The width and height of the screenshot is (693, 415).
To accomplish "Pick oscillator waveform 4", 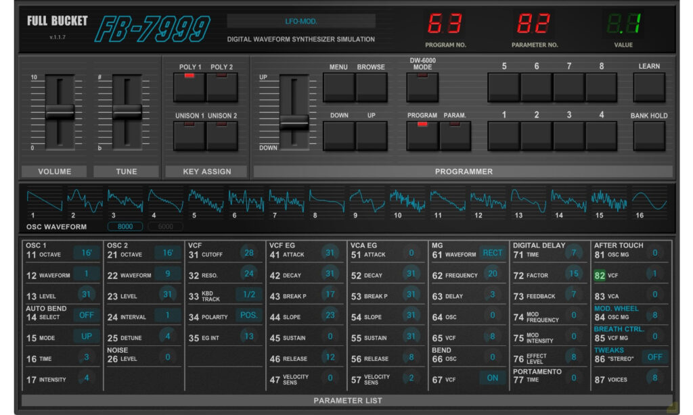I will point(165,201).
